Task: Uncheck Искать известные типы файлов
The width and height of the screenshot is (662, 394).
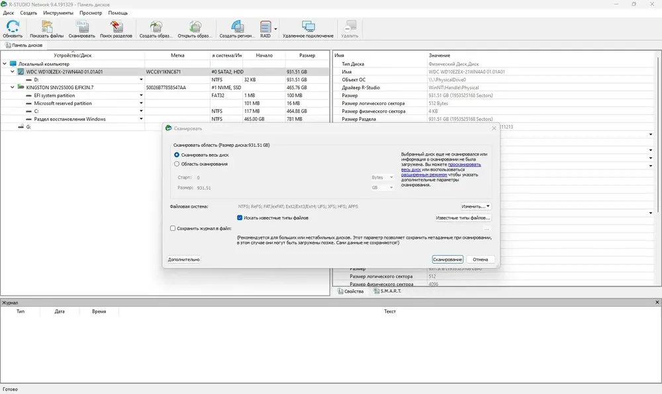Action: point(240,218)
